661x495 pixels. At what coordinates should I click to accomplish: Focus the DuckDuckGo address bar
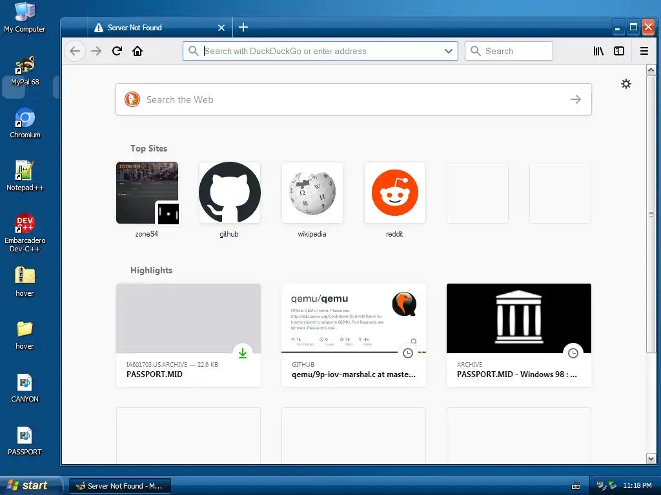pyautogui.click(x=320, y=51)
